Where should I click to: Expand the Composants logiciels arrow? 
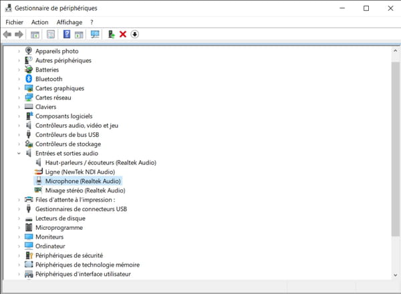click(19, 116)
